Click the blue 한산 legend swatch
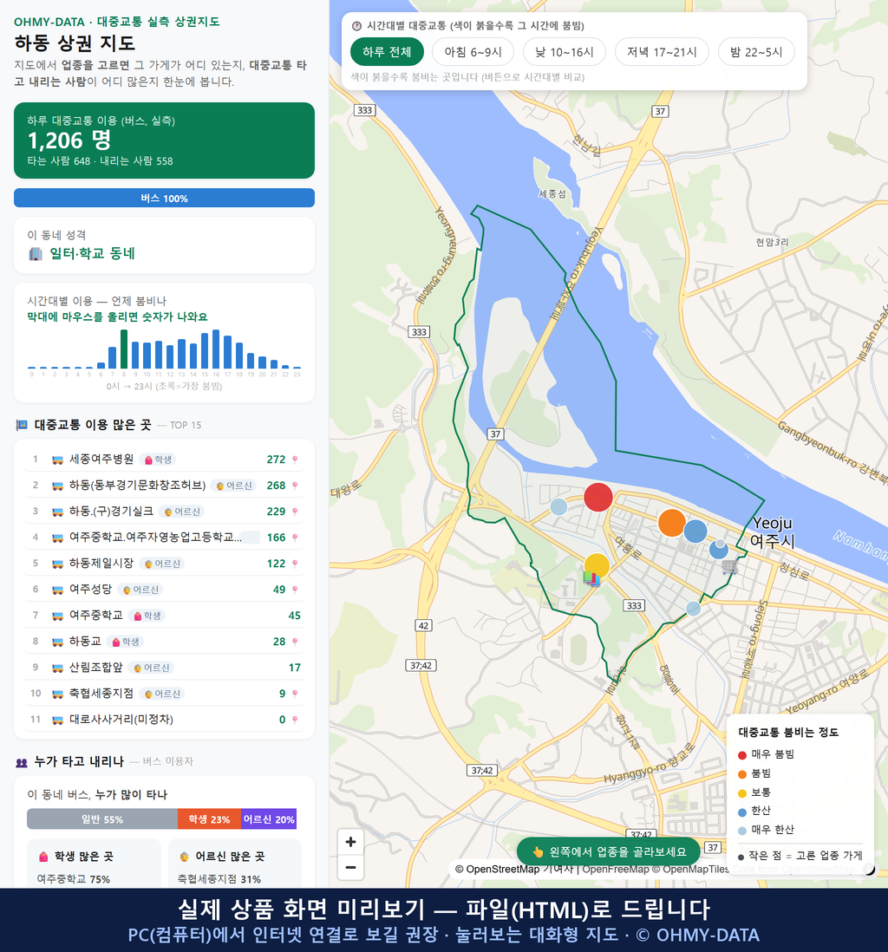 tap(741, 812)
